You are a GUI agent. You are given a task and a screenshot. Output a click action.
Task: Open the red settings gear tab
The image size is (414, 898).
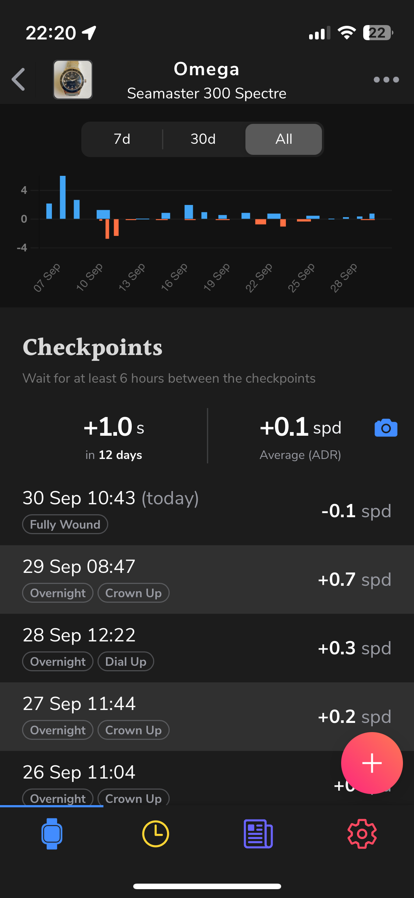pyautogui.click(x=362, y=833)
